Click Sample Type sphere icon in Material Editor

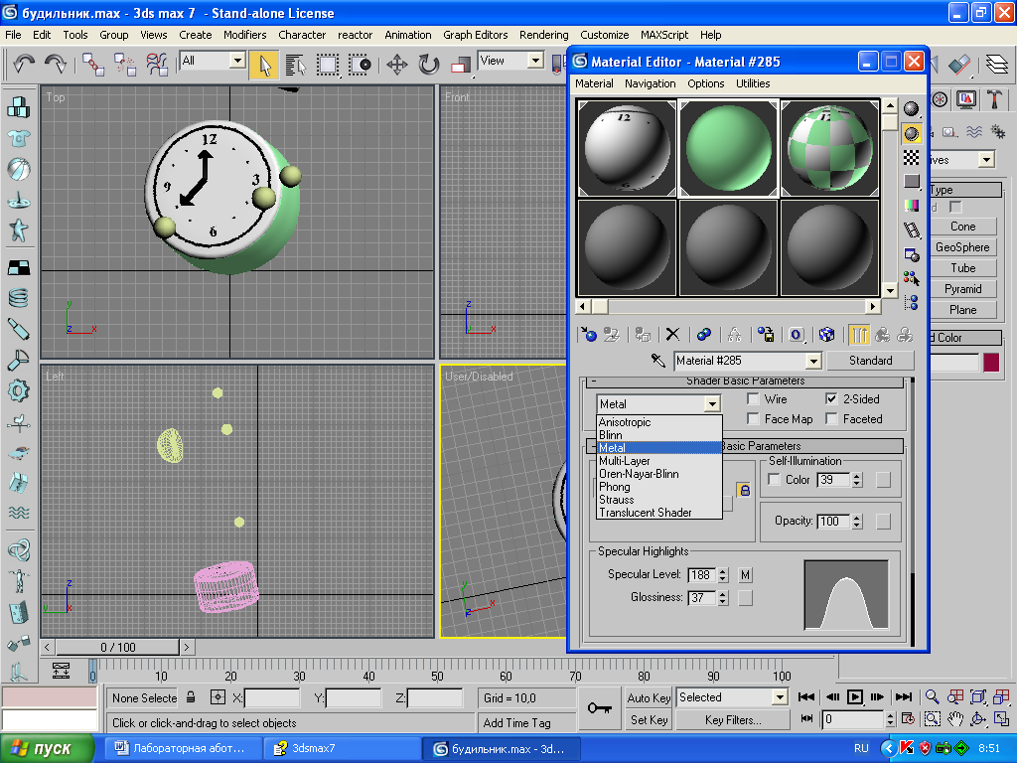pyautogui.click(x=912, y=109)
